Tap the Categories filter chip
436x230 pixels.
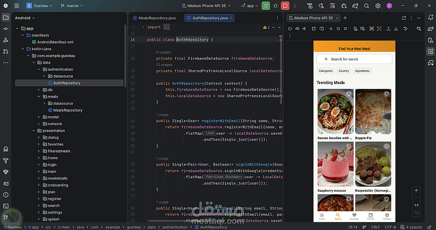(326, 71)
